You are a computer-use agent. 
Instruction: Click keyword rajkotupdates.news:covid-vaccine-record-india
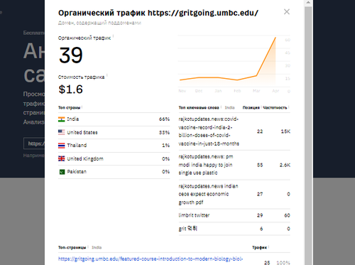click(209, 131)
